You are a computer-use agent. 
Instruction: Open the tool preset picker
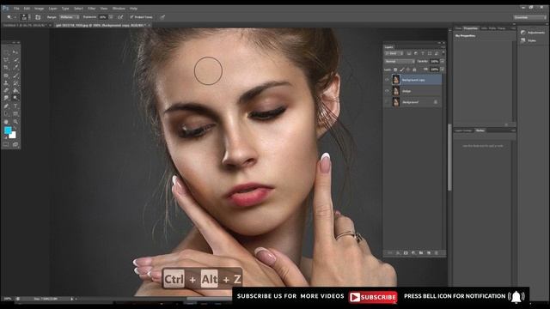tap(11, 17)
